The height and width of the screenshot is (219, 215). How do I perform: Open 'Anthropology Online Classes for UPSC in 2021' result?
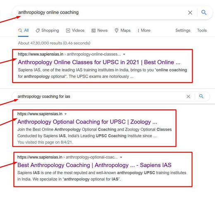[x=99, y=62]
